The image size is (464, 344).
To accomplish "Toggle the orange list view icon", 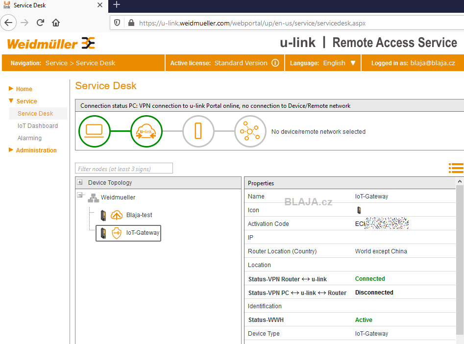I will [x=456, y=168].
